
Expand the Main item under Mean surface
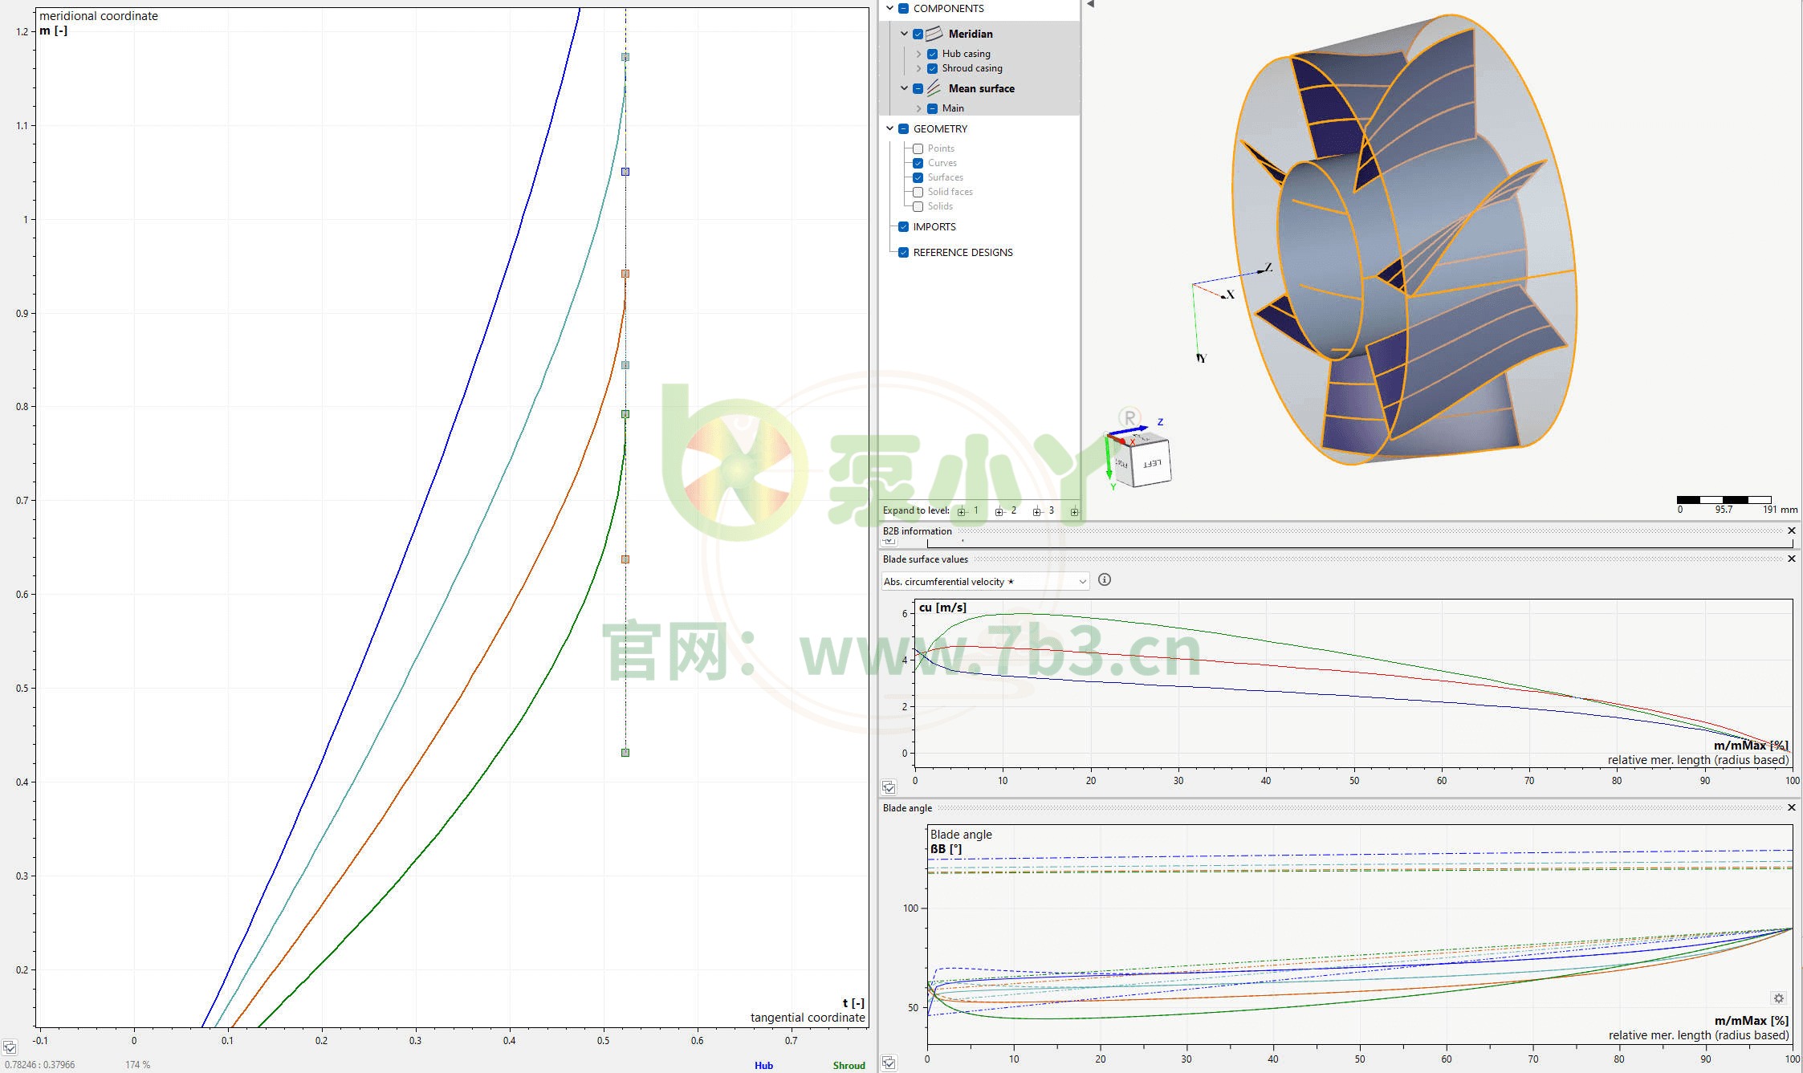pos(919,108)
